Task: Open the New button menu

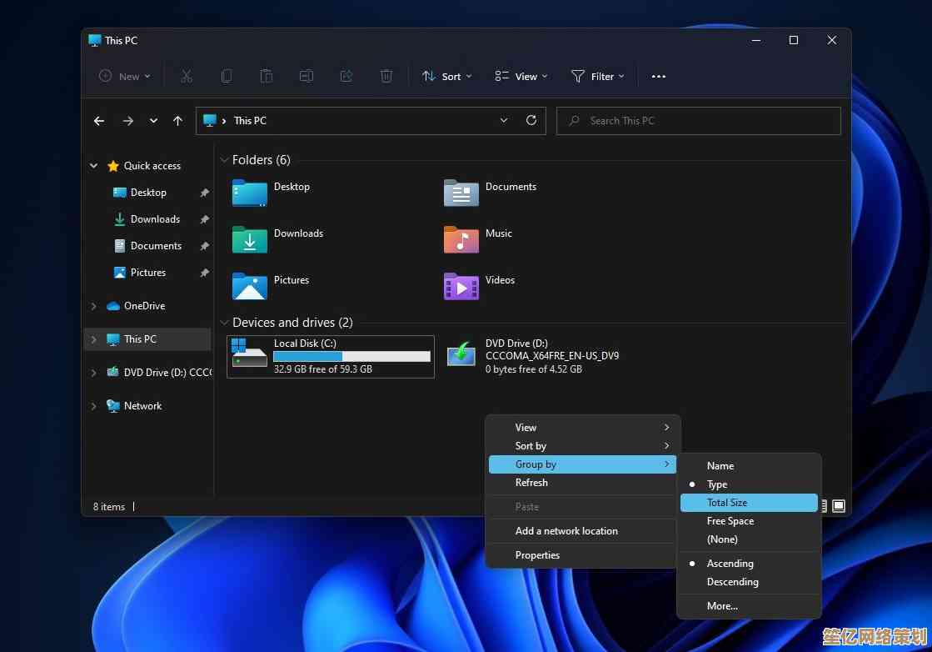Action: point(125,76)
